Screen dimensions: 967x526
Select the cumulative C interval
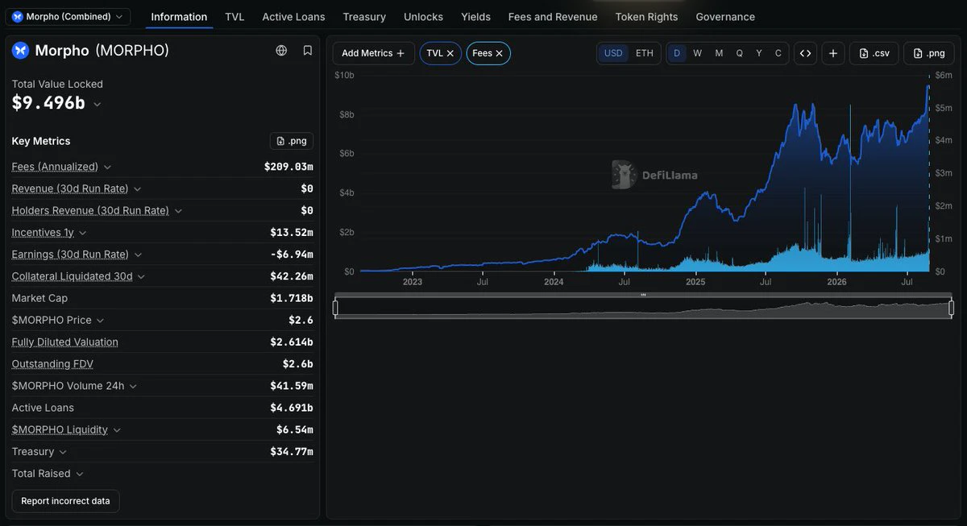point(778,53)
